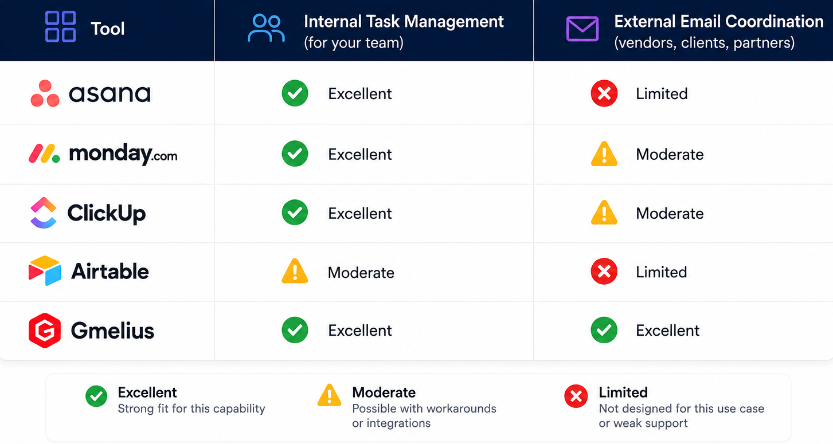Click "Possible with workarounds or integrations" legend text
The image size is (833, 444).
[424, 416]
